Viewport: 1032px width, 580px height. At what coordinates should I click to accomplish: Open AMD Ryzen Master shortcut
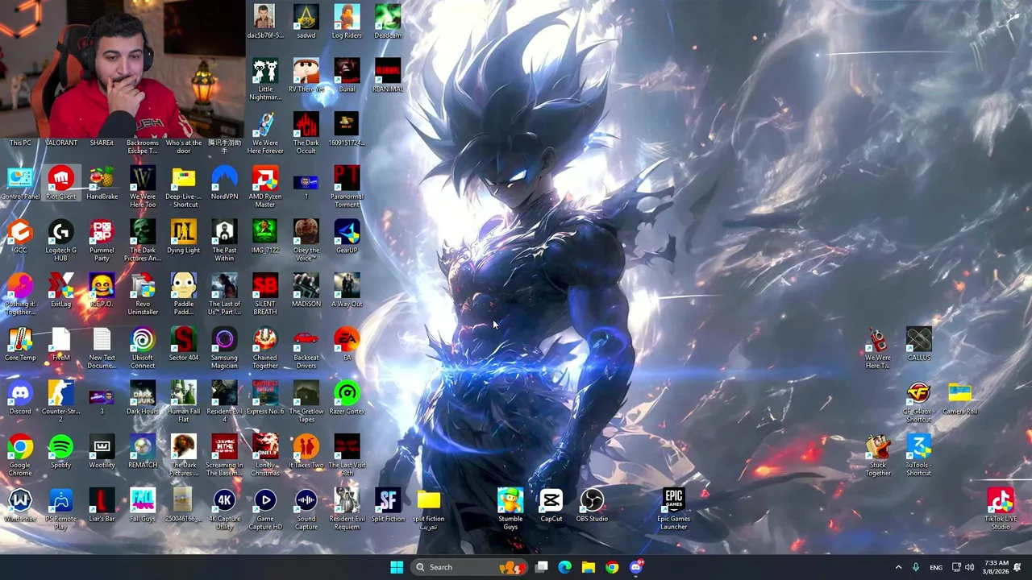point(265,187)
